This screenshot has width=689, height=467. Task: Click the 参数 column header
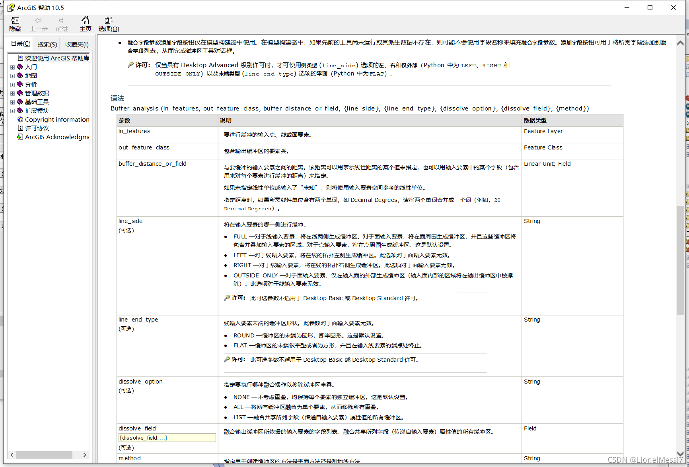(167, 120)
